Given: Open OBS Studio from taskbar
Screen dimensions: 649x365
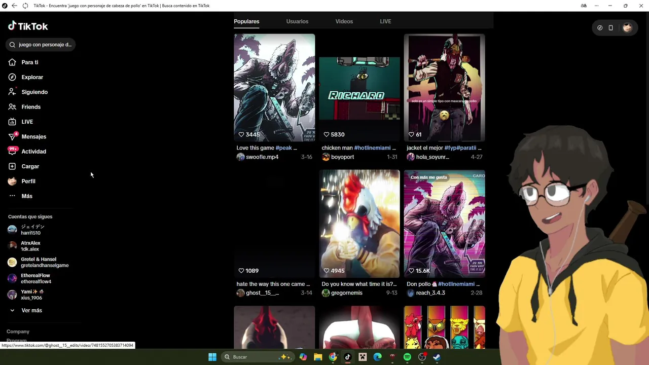Looking at the screenshot, I should pos(422,357).
